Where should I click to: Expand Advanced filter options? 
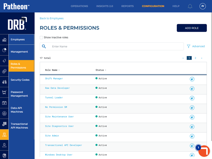(x=196, y=46)
